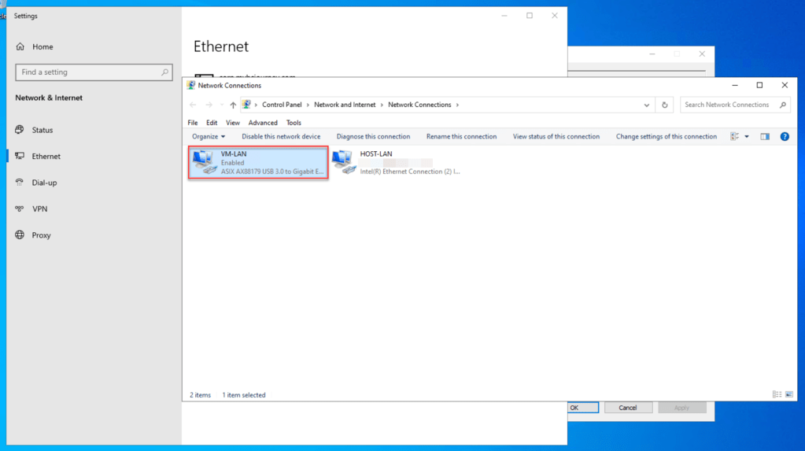Screen dimensions: 805x451
Task: Open Home in Settings sidebar
Action: pyautogui.click(x=42, y=47)
